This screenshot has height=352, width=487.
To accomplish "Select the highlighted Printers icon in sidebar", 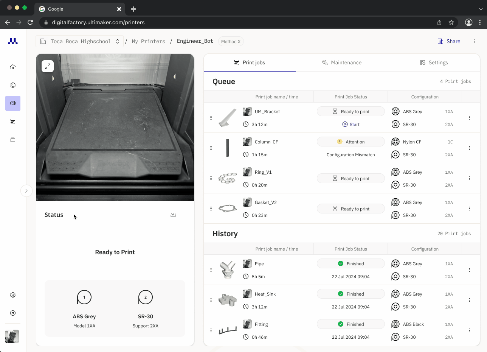I will pyautogui.click(x=12, y=103).
